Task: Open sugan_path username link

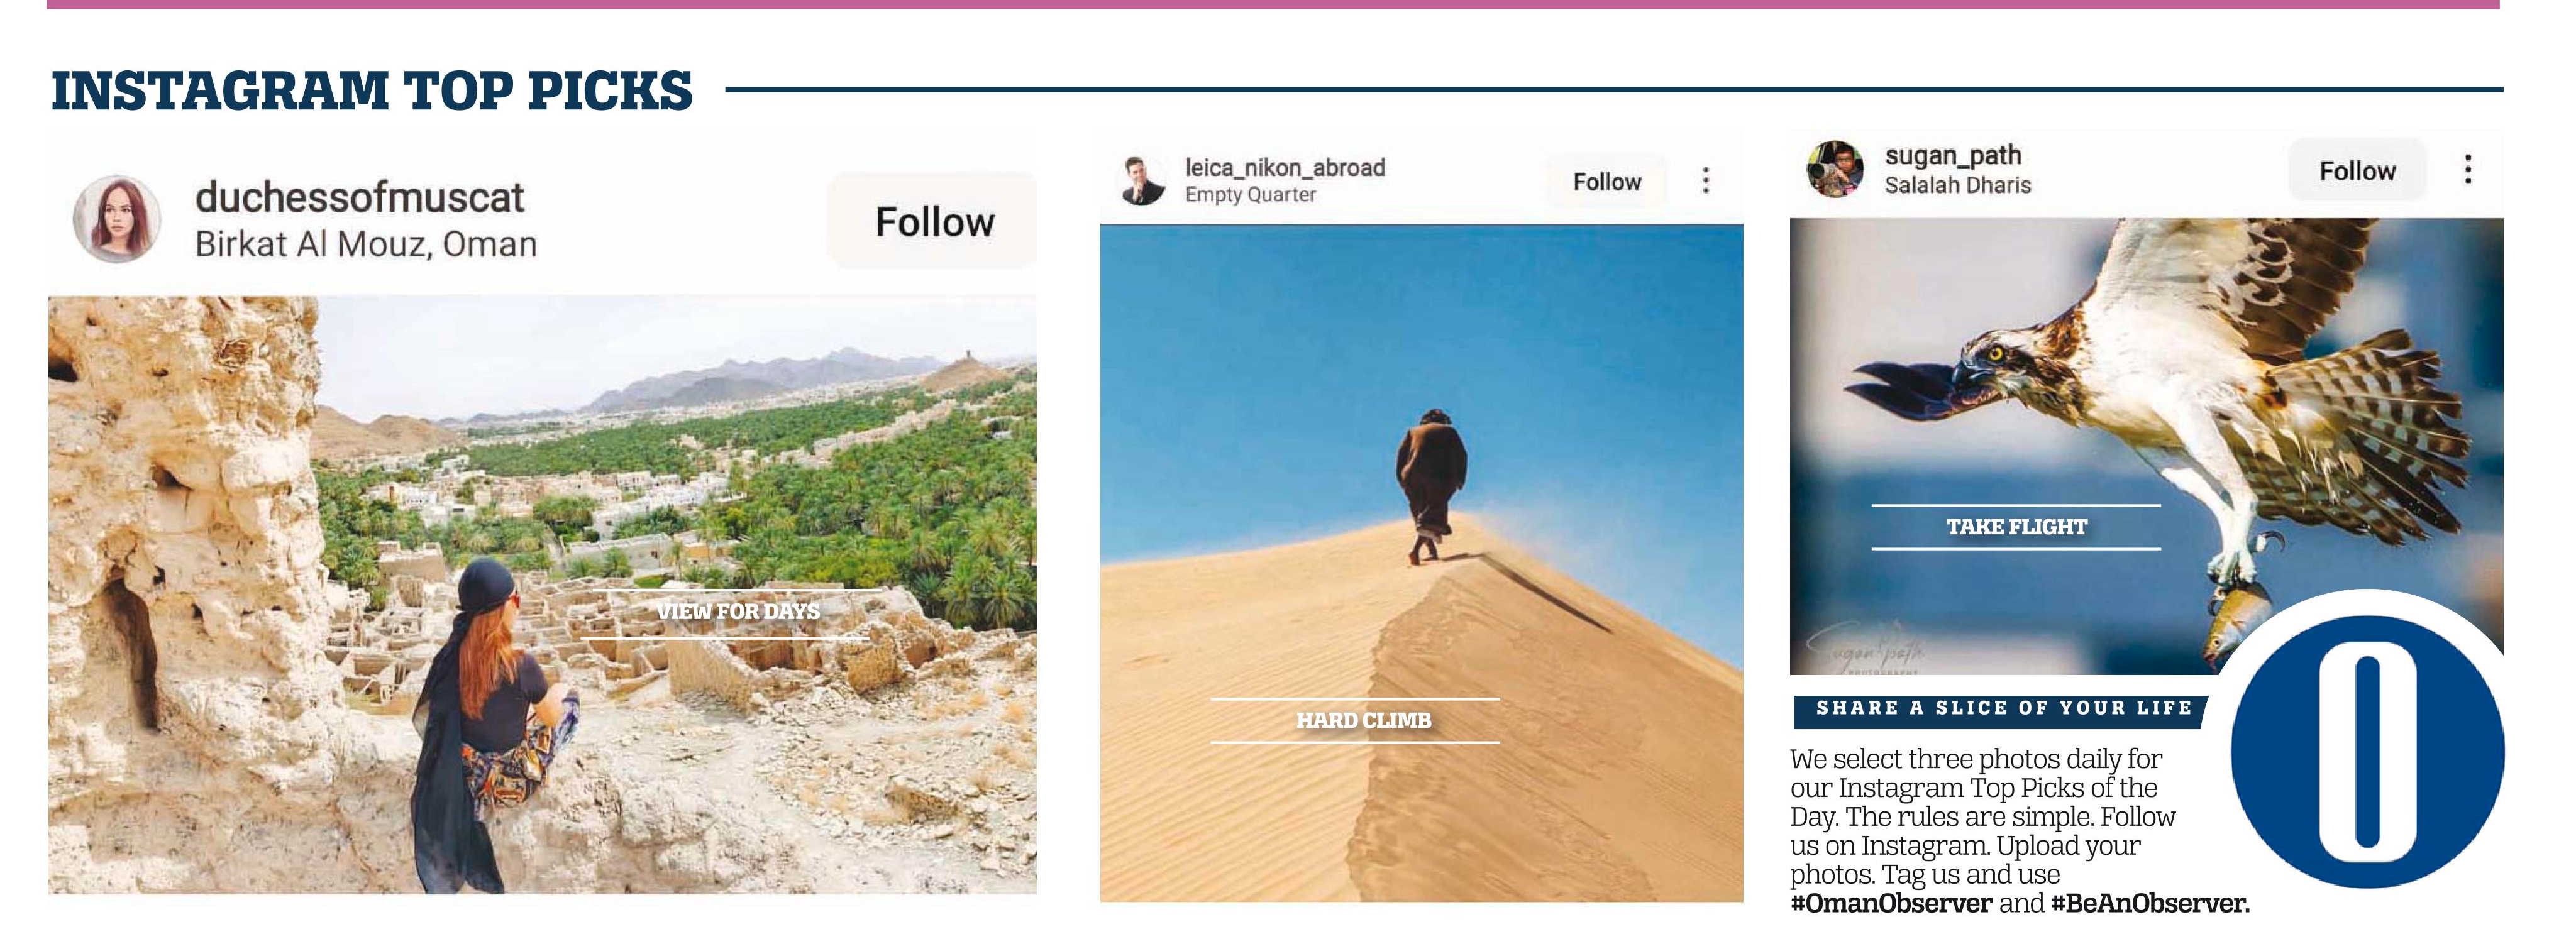Action: tap(1953, 155)
